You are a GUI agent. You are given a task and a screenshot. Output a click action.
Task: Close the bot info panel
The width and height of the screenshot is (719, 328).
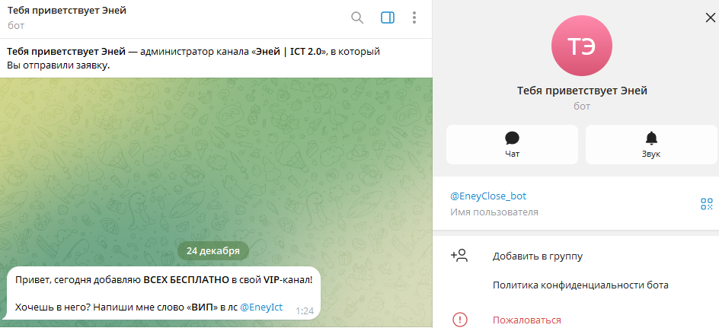[710, 18]
